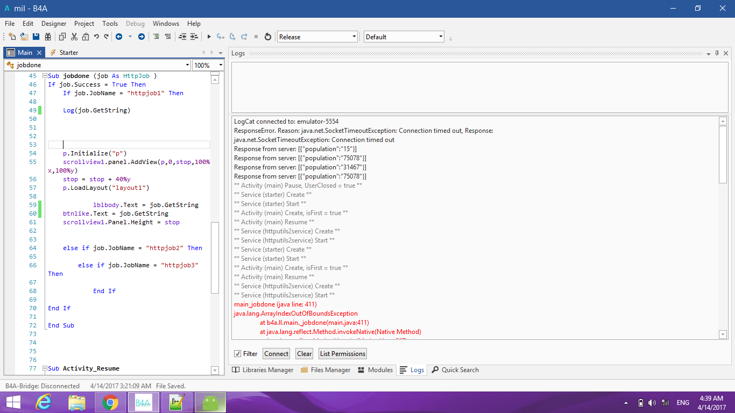Click the code editor vertical scrollbar thumb
Screen dimensions: 735x413
tap(215, 257)
